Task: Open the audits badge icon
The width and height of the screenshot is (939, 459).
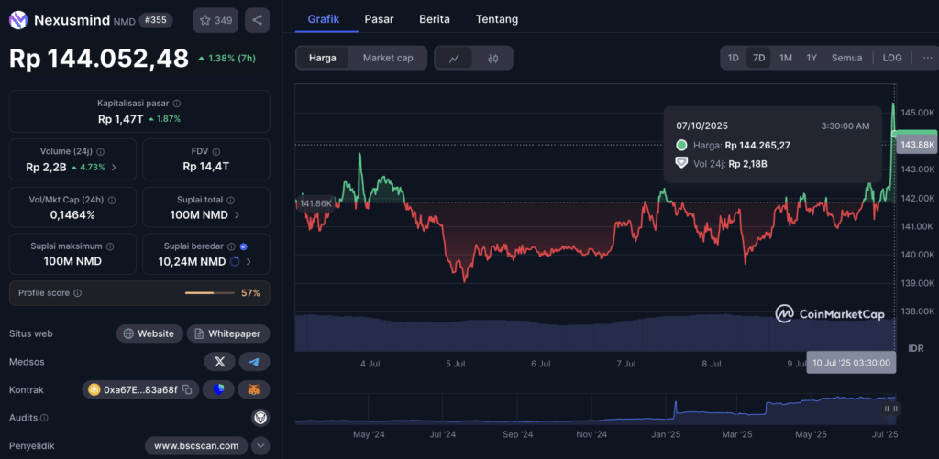Action: (260, 418)
